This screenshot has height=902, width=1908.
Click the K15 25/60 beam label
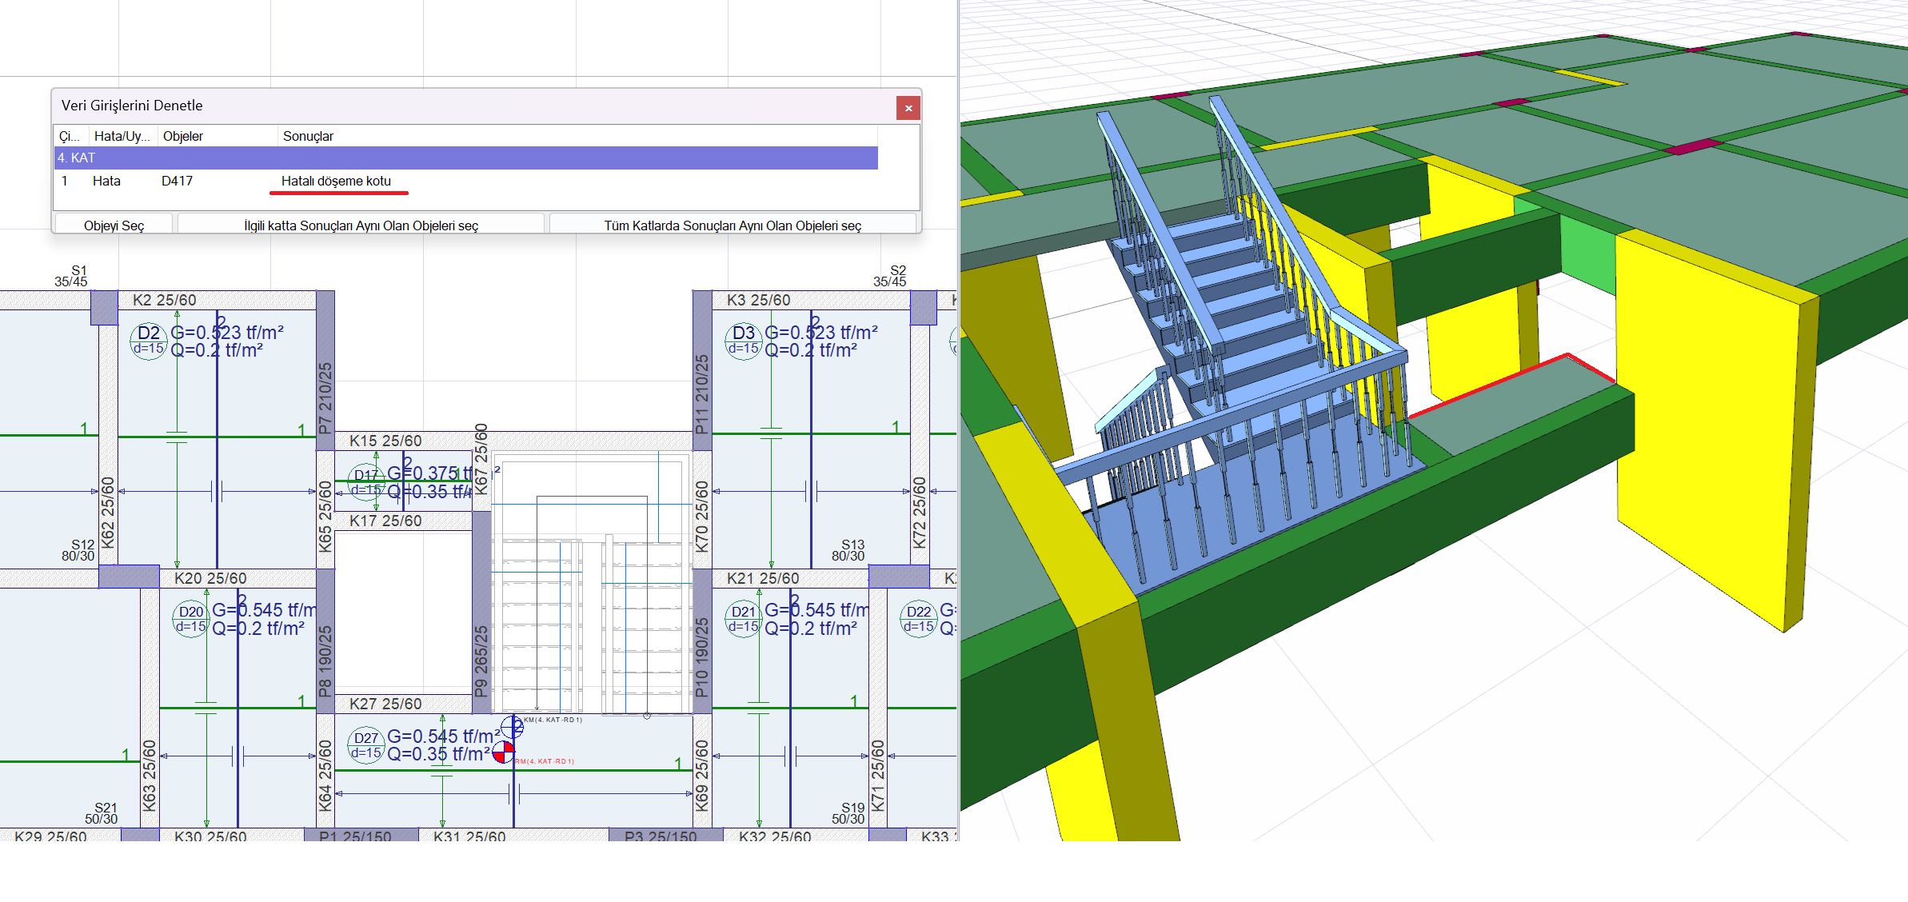point(385,441)
